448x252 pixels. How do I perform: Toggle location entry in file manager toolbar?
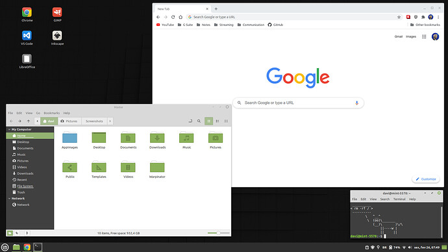(x=190, y=121)
